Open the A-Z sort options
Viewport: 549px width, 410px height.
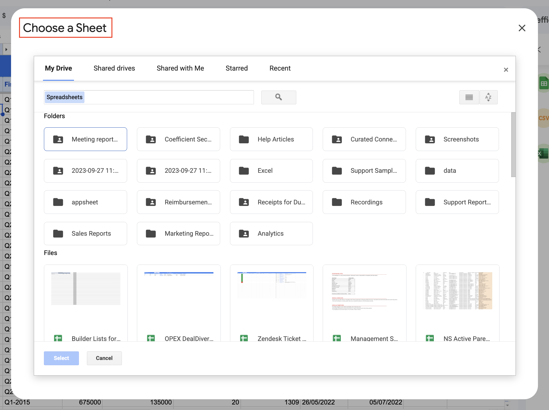(x=488, y=97)
